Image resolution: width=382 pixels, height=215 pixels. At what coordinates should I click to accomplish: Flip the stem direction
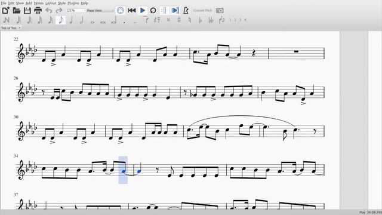pyautogui.click(x=221, y=20)
